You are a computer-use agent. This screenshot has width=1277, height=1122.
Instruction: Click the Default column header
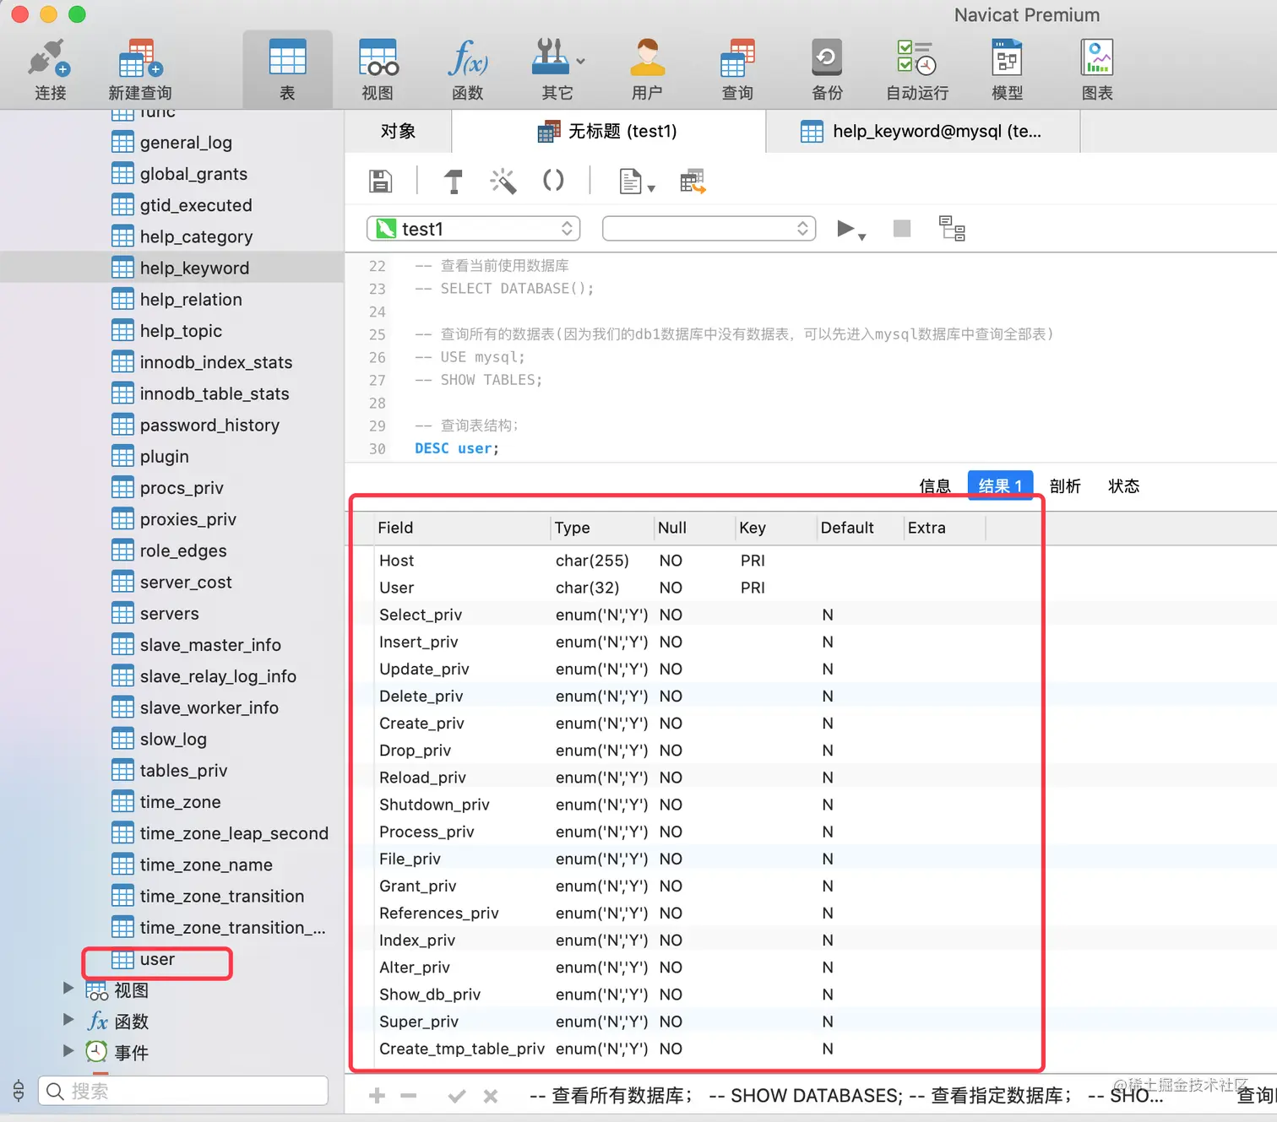(860, 528)
